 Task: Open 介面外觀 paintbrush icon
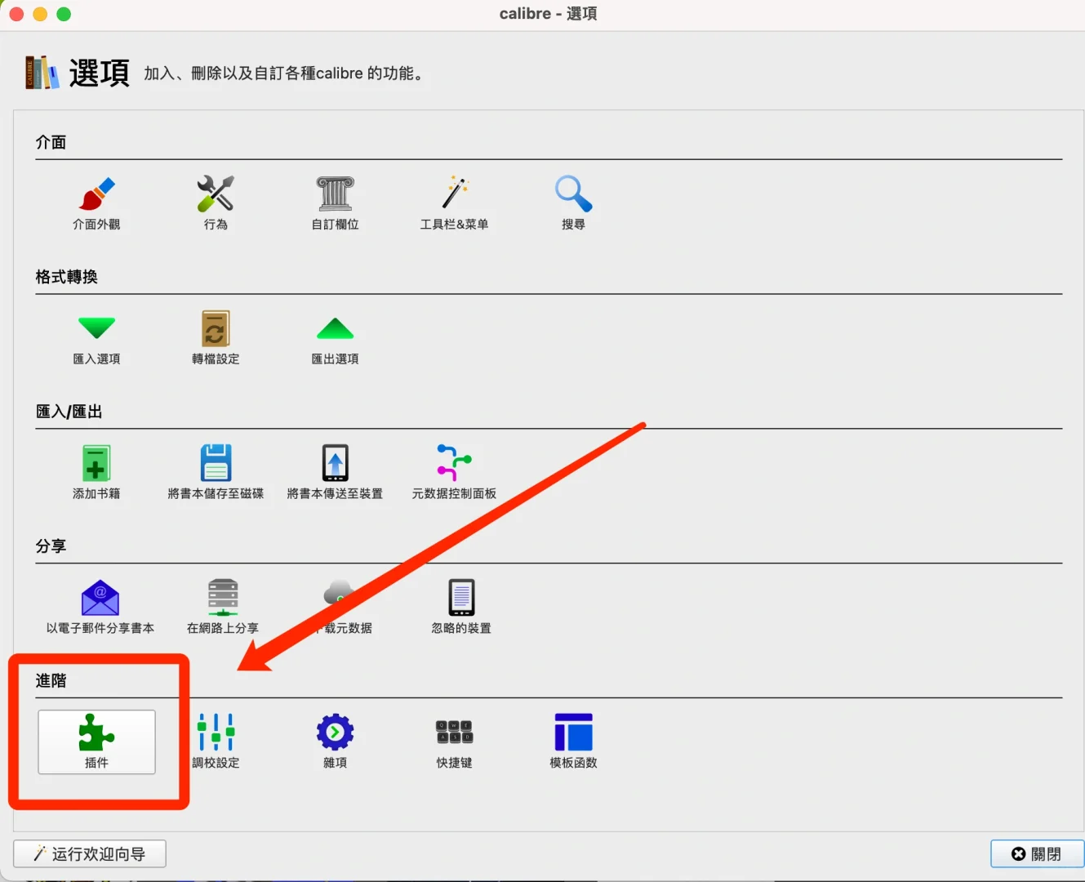click(x=97, y=194)
